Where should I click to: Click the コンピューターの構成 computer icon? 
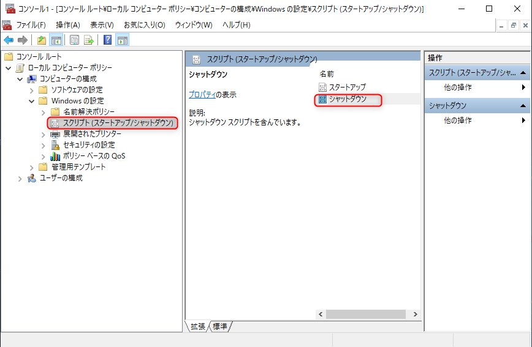tap(32, 78)
